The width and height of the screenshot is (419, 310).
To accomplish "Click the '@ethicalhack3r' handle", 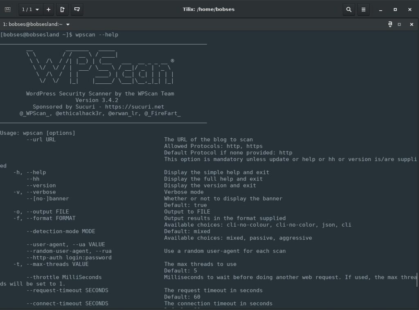I will tap(79, 114).
